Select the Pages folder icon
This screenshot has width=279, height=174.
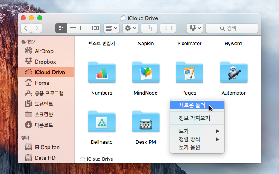190,73
